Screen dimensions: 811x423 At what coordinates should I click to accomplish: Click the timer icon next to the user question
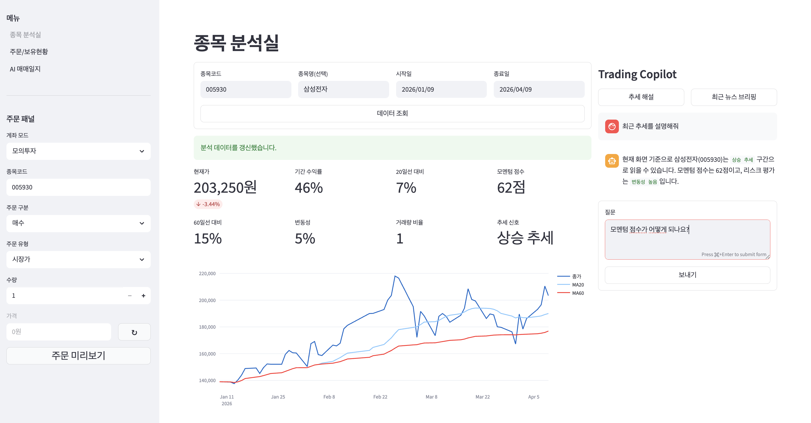point(612,126)
